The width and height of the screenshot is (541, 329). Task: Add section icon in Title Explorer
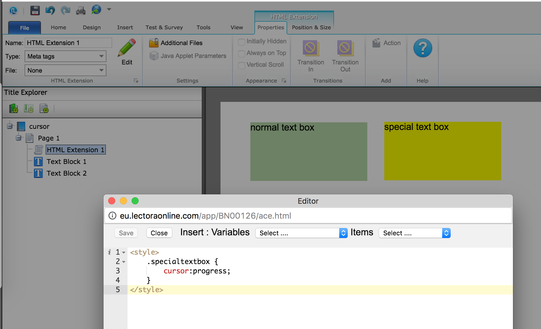coord(29,108)
